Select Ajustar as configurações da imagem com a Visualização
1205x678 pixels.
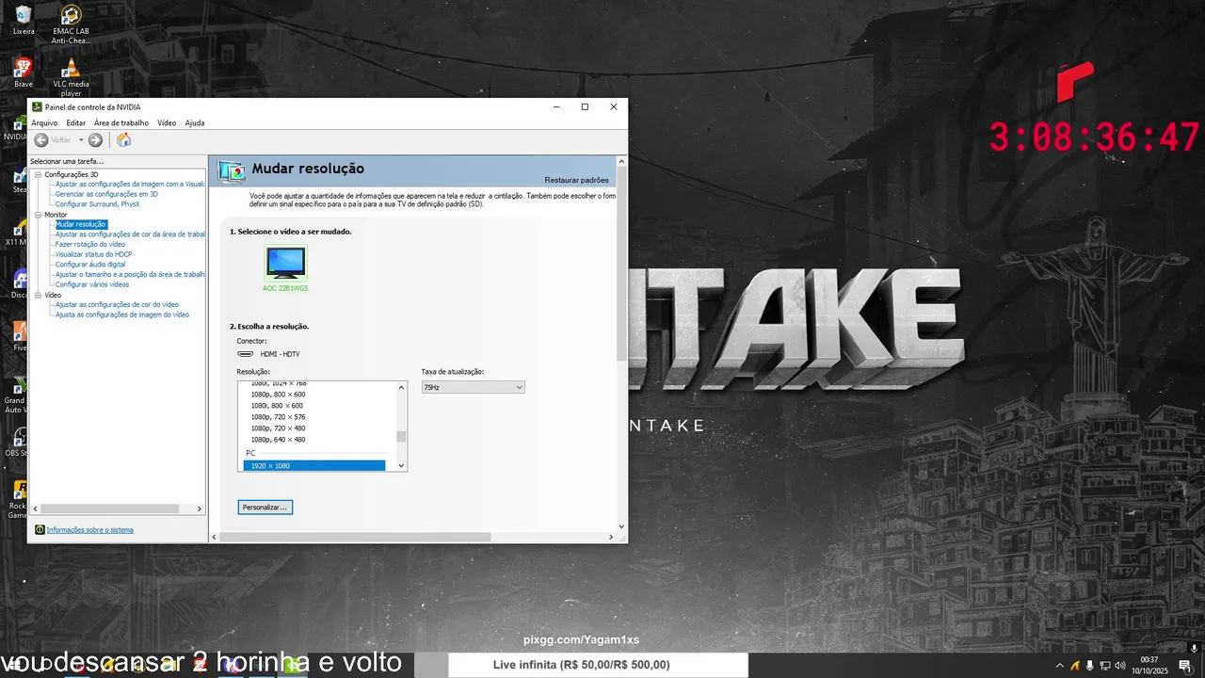[130, 185]
